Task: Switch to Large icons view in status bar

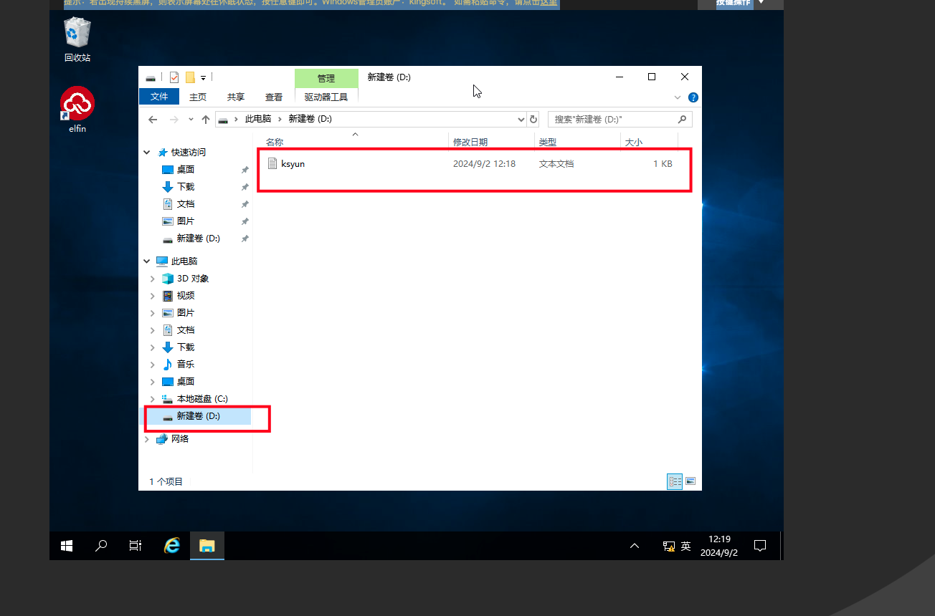Action: (x=690, y=481)
